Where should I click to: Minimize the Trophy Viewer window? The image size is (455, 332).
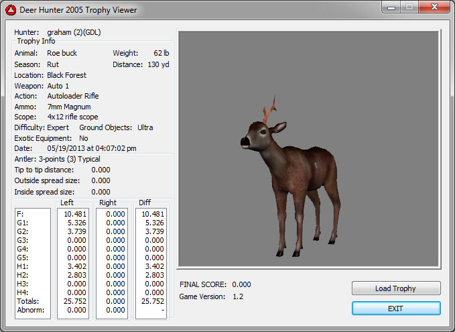392,7
